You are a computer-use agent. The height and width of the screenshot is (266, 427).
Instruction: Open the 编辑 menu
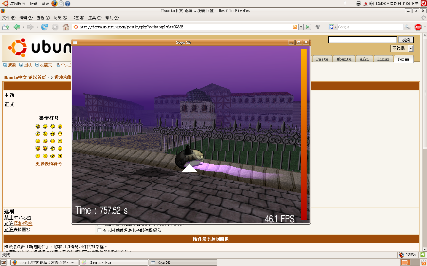[26, 18]
